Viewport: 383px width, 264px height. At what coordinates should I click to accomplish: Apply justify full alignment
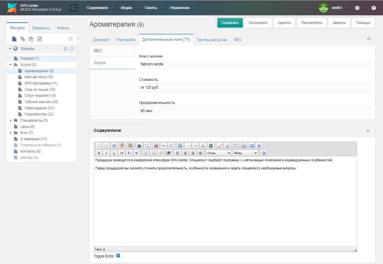(200, 153)
